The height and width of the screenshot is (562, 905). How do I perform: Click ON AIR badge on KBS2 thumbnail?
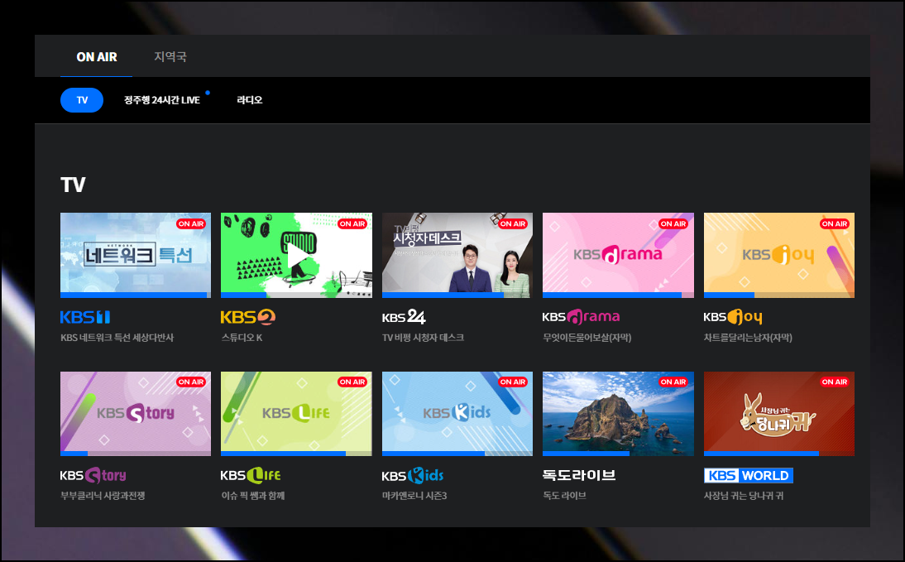[x=352, y=223]
